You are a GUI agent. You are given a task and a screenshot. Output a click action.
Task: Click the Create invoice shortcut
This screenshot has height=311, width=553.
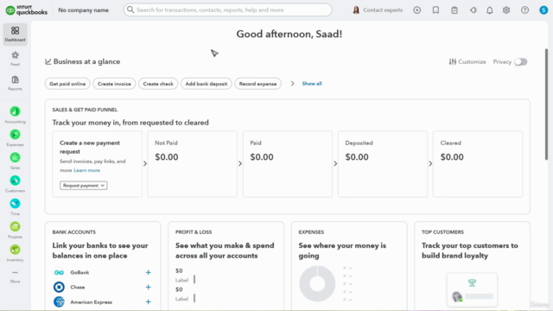click(x=114, y=84)
